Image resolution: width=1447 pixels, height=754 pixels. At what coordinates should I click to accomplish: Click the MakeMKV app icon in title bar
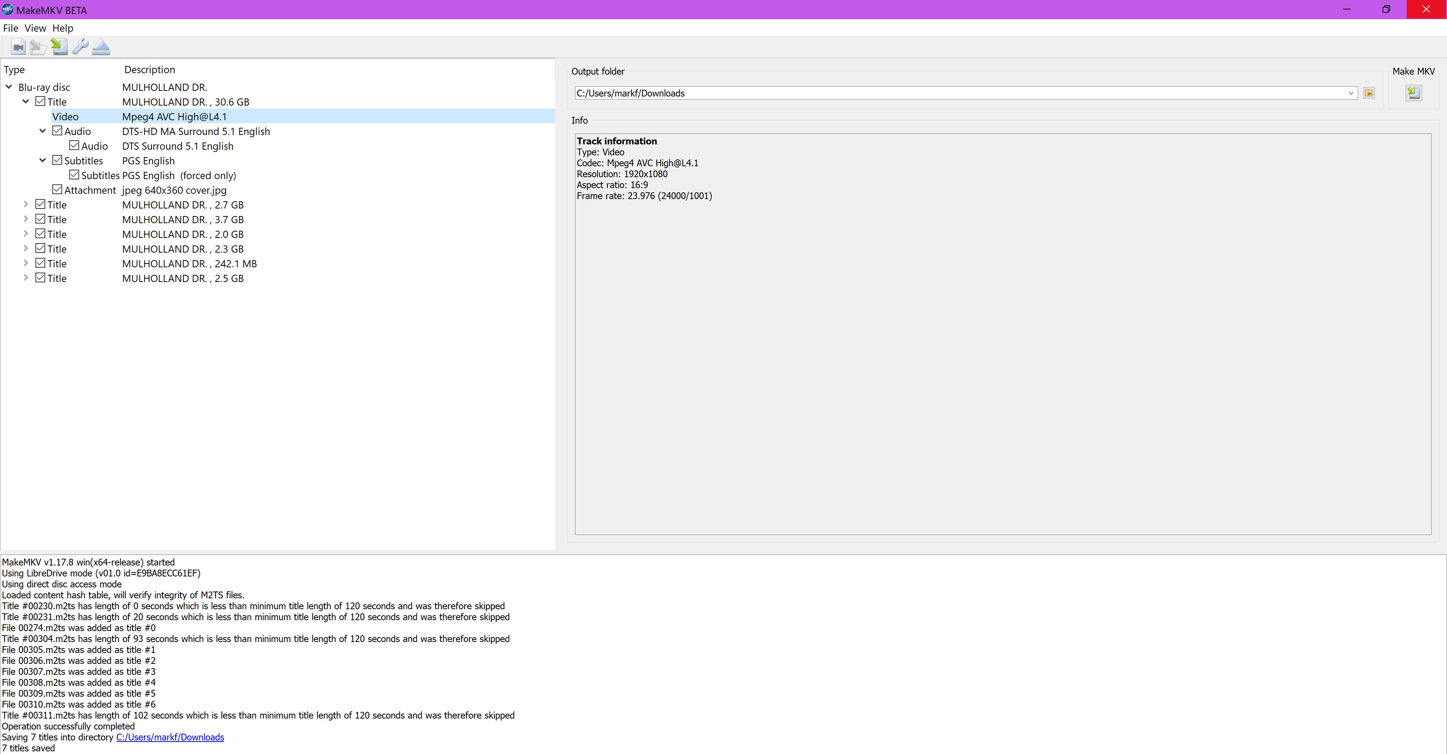click(7, 9)
